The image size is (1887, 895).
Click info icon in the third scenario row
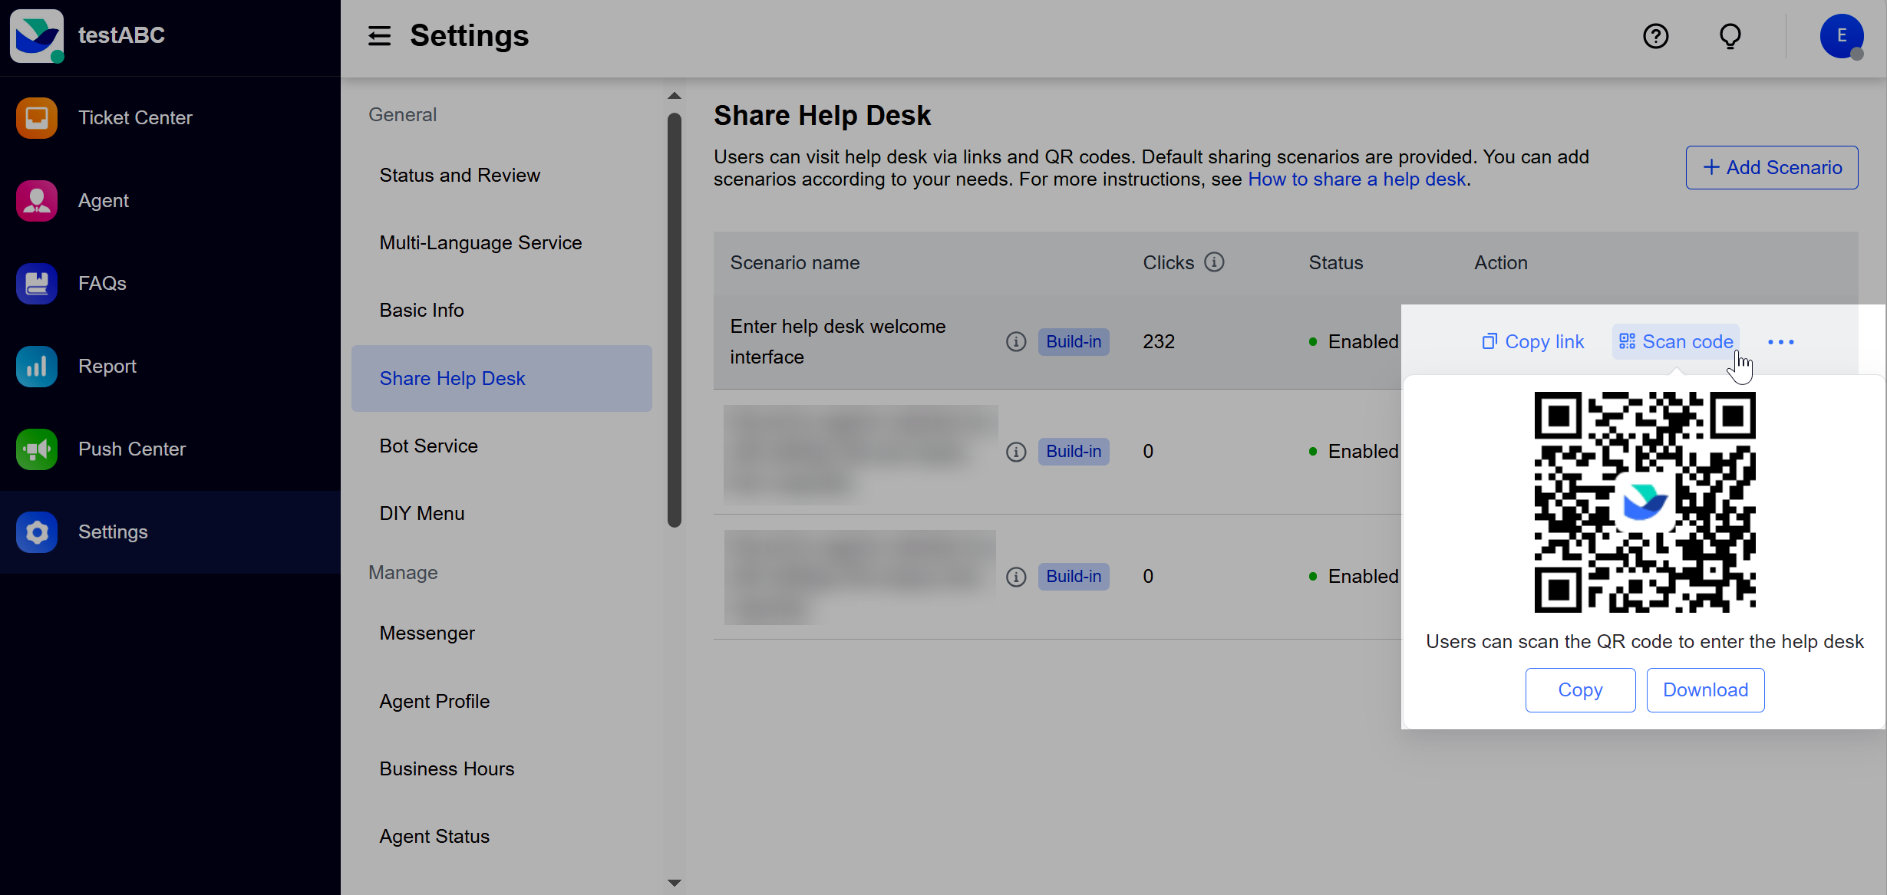(x=1016, y=577)
